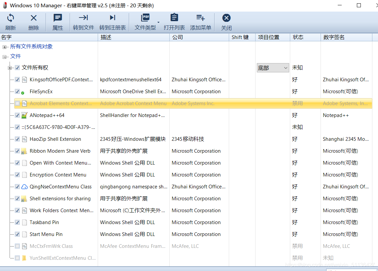Click the Shift 键 column header

click(x=242, y=37)
